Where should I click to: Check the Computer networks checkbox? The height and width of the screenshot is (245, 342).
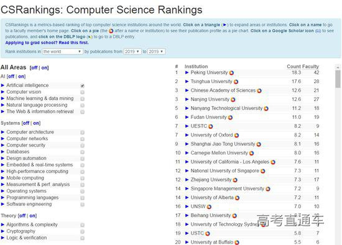click(83, 139)
